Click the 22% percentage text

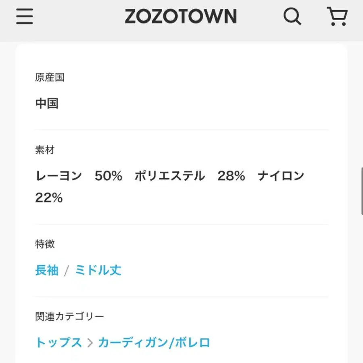click(x=49, y=198)
